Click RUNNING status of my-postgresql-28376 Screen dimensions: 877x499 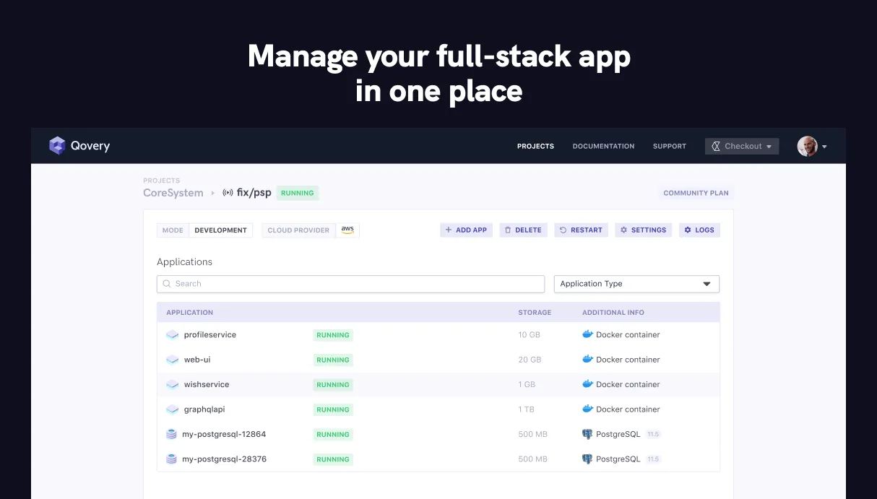pyautogui.click(x=333, y=459)
